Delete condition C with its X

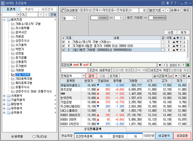pos(169,50)
